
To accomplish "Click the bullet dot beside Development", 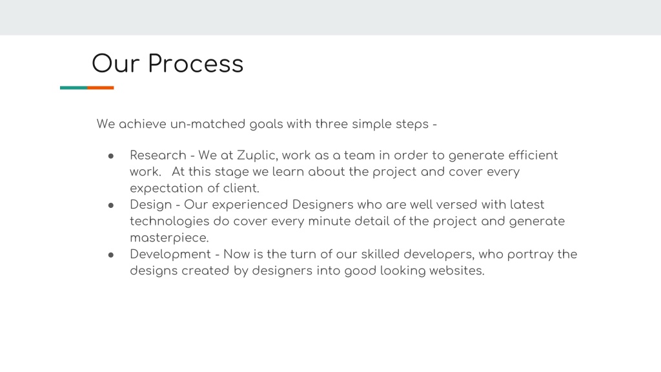I will point(111,254).
